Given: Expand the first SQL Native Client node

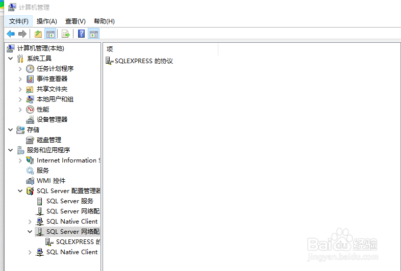Looking at the screenshot, I should click(30, 222).
